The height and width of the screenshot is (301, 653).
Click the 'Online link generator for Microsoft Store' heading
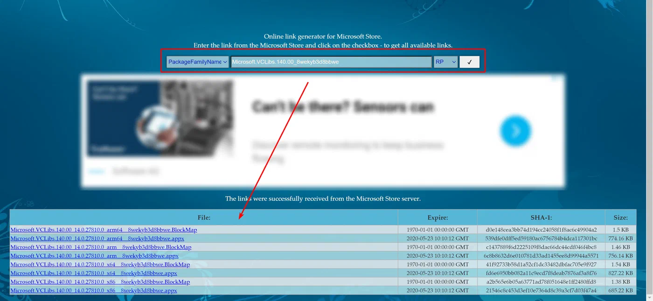pyautogui.click(x=323, y=36)
